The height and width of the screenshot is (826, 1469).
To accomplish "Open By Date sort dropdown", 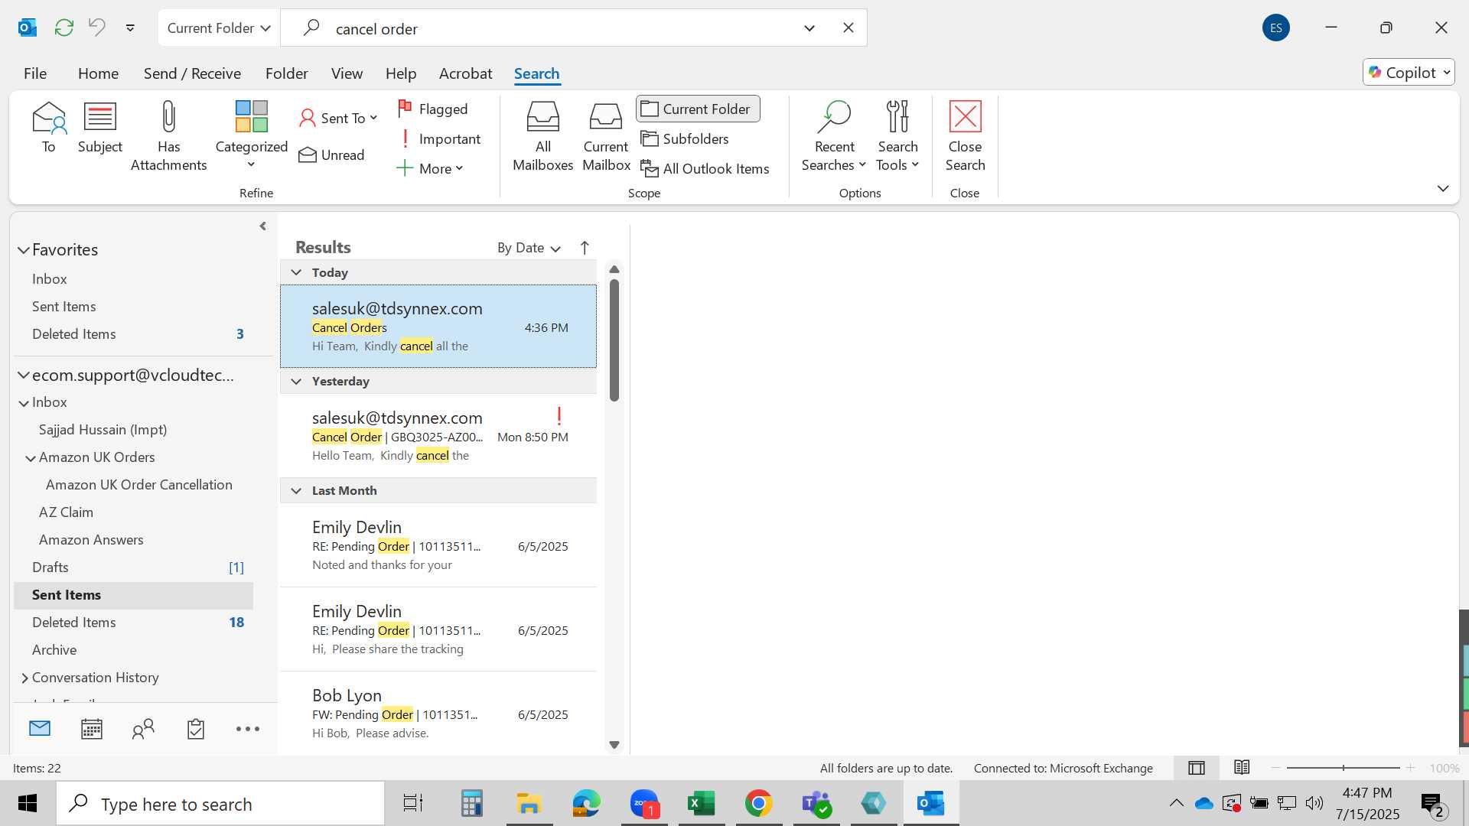I will coord(529,248).
